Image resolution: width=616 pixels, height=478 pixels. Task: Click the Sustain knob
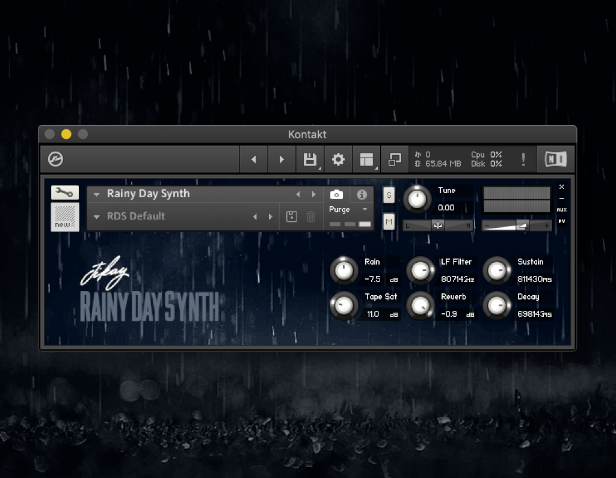point(497,271)
